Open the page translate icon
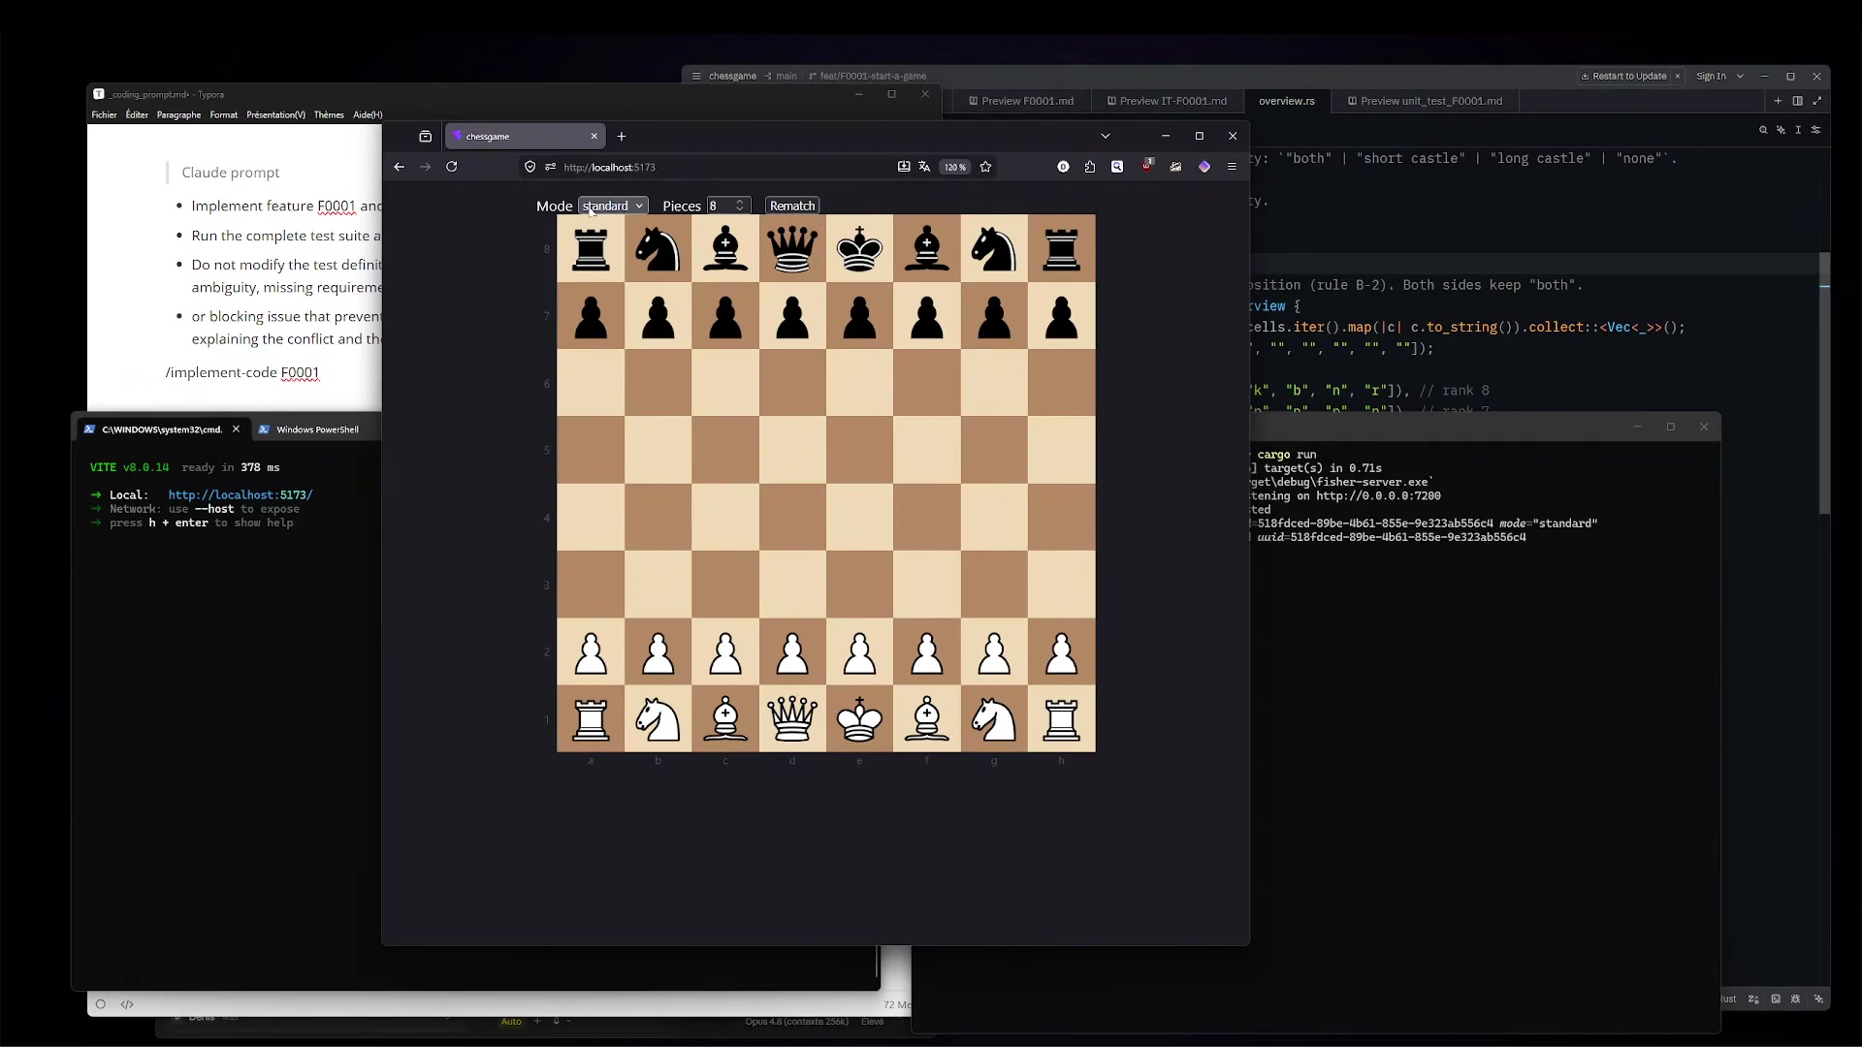 pos(925,167)
